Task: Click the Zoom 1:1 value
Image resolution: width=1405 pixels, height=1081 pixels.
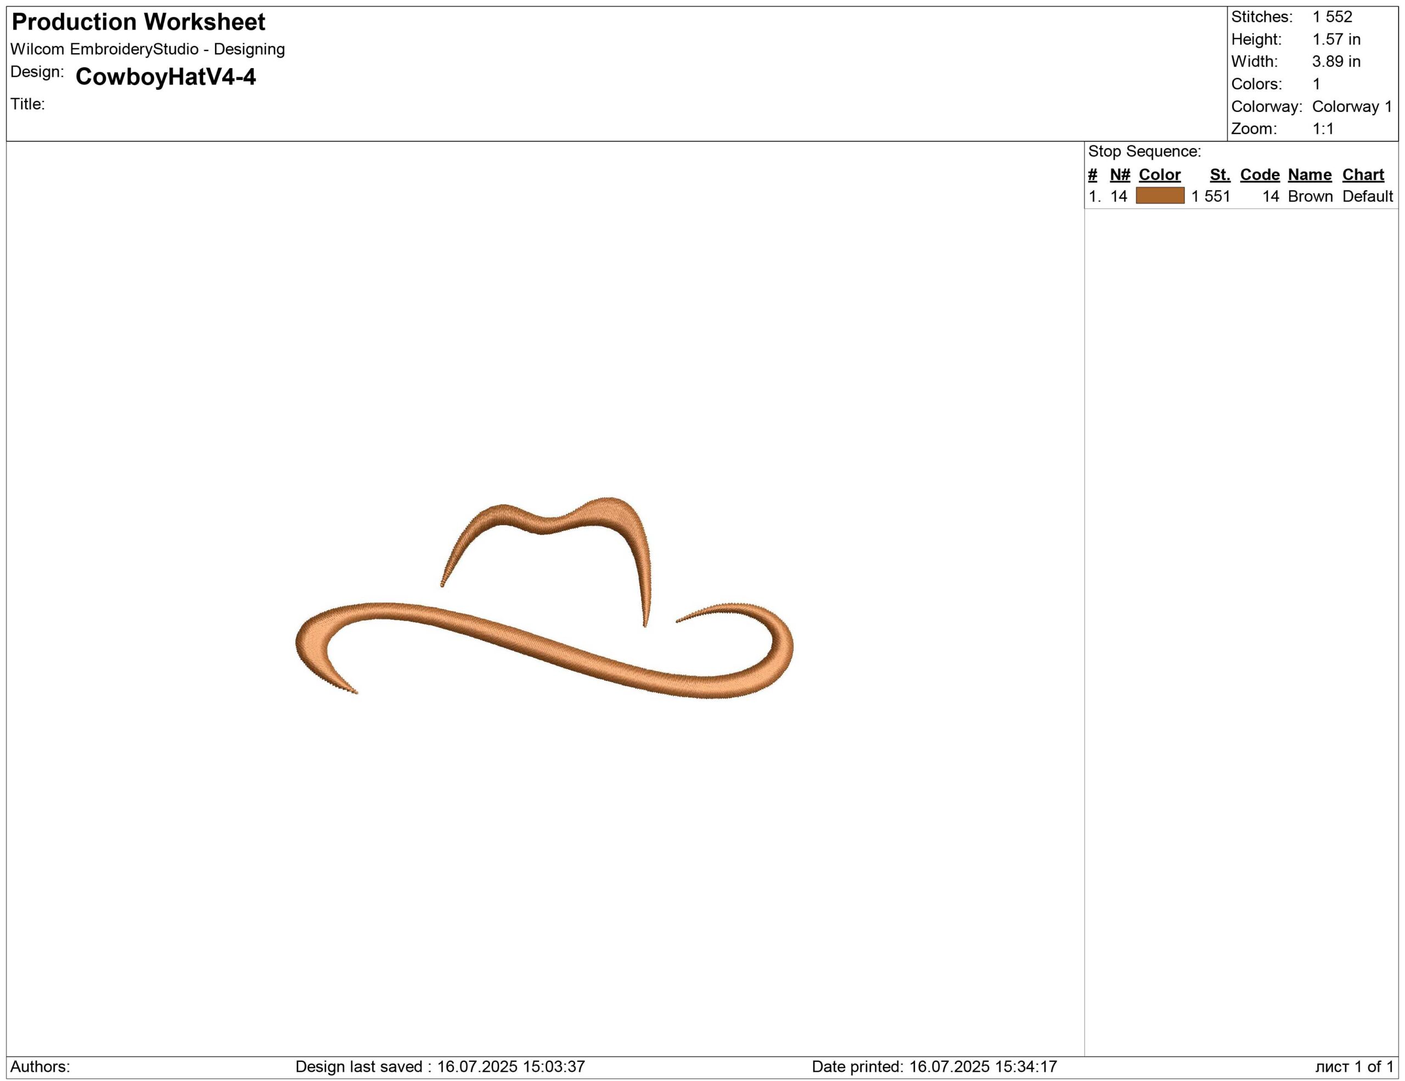Action: (x=1323, y=130)
